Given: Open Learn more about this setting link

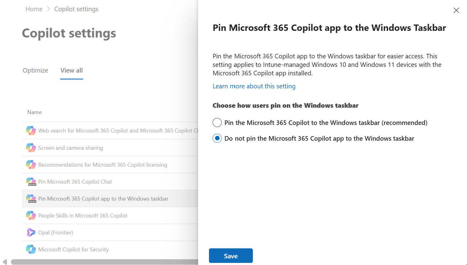Looking at the screenshot, I should coord(254,86).
